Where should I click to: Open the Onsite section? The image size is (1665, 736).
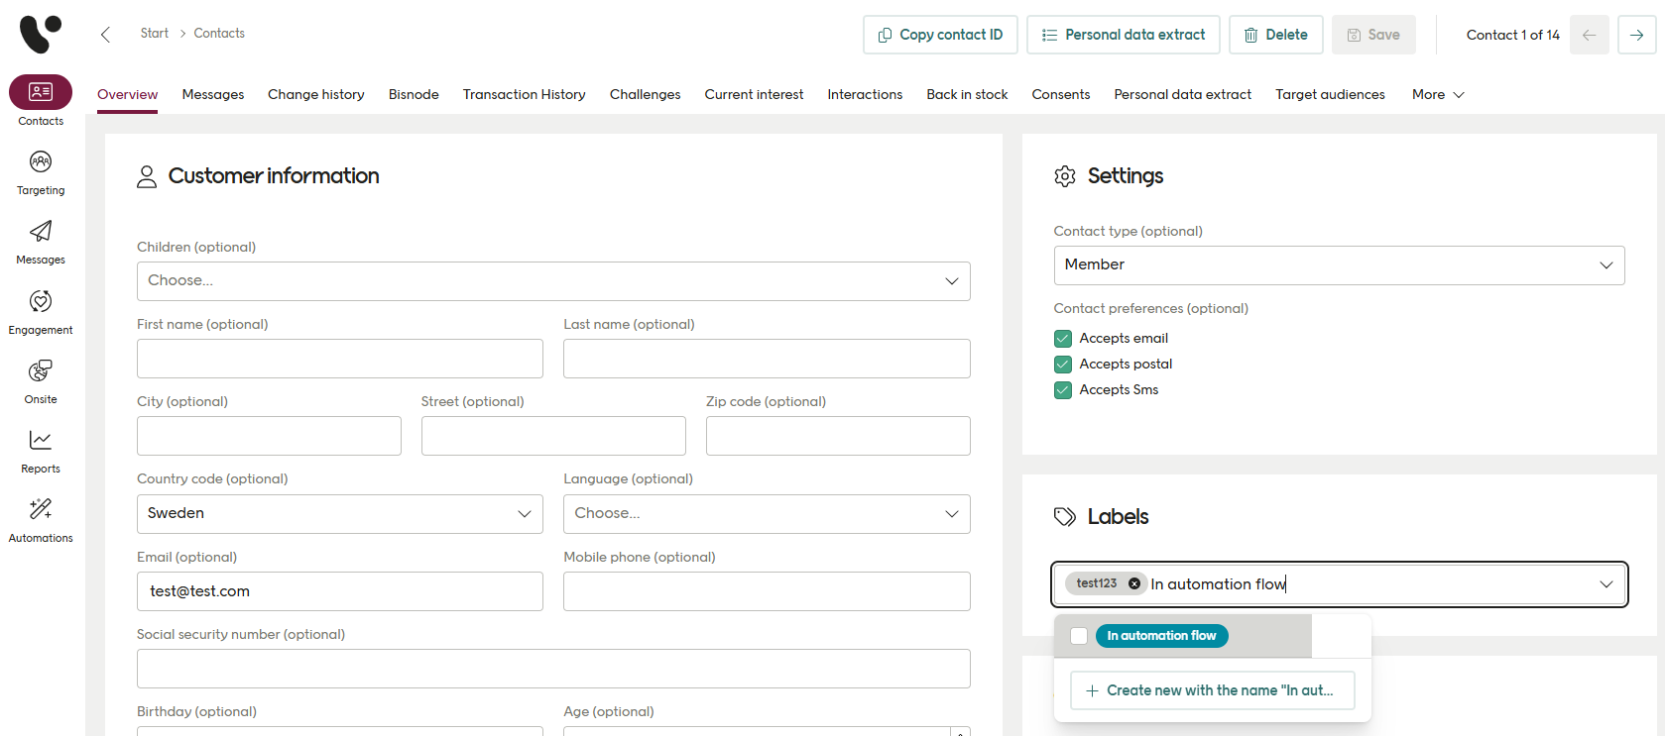pyautogui.click(x=41, y=381)
